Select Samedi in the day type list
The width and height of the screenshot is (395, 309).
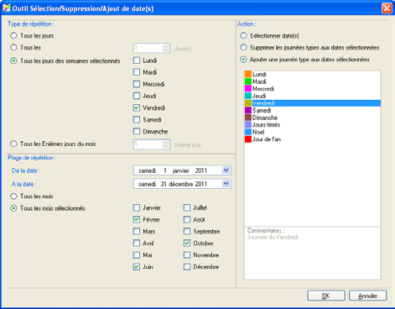(312, 110)
